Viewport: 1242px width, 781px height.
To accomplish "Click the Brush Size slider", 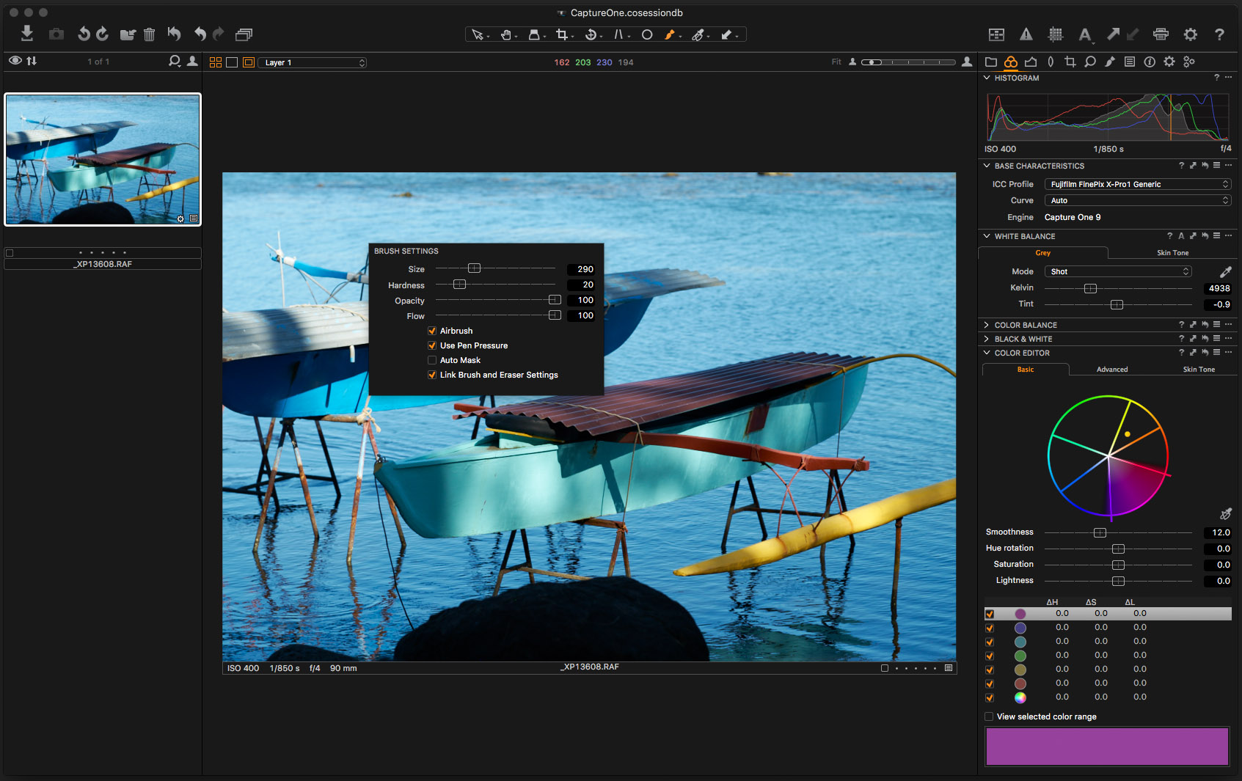I will tap(496, 268).
